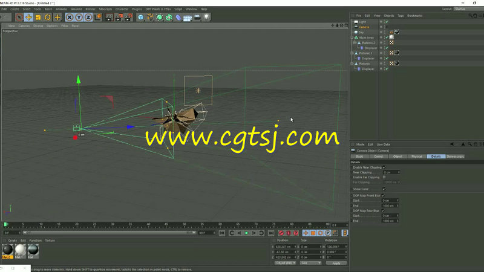Click the coordinate system icon
This screenshot has width=484, height=272.
[98, 18]
